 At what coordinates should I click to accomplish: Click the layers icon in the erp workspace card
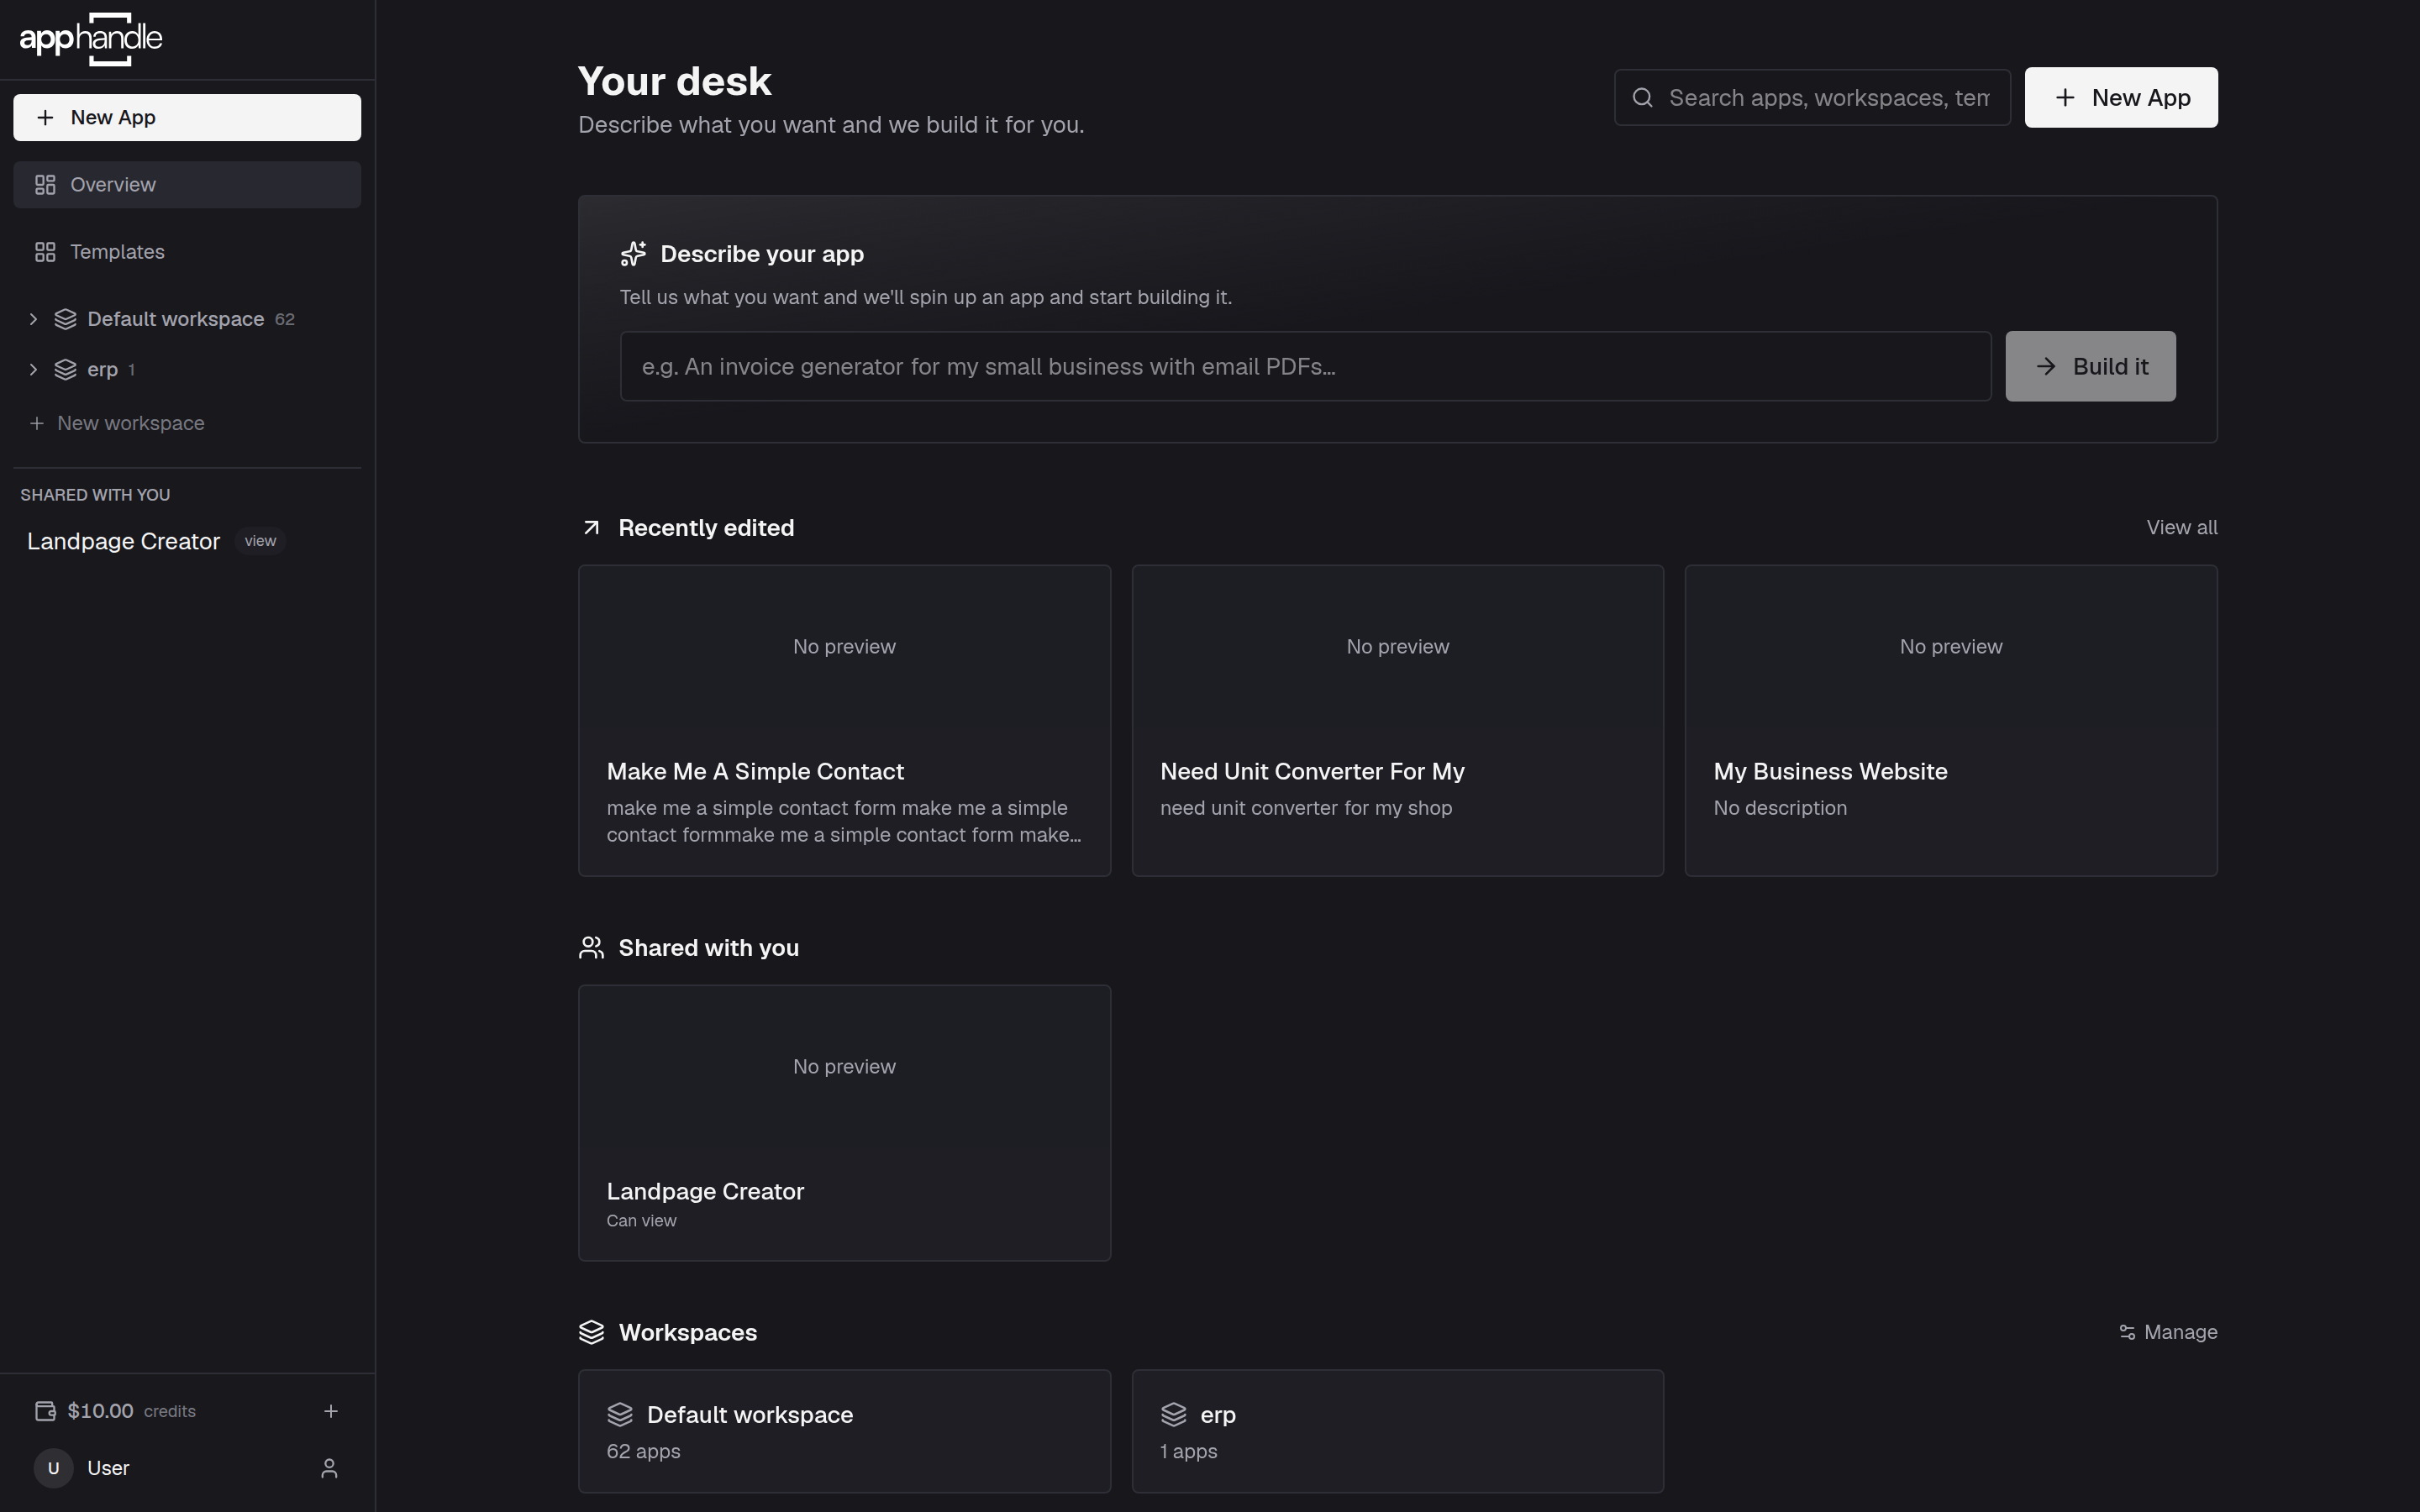tap(1173, 1415)
